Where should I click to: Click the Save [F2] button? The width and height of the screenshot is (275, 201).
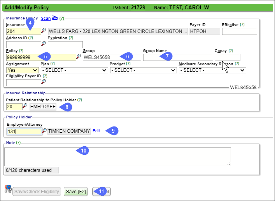tap(76, 191)
